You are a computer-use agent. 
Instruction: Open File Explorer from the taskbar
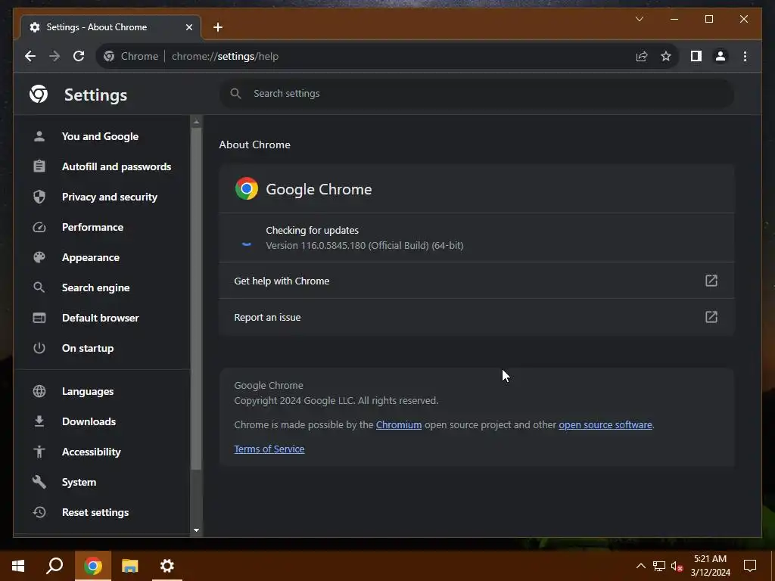tap(130, 566)
